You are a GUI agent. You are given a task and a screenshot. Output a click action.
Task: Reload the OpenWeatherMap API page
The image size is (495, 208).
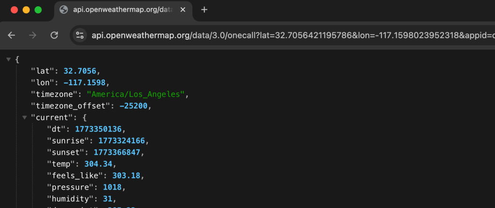[54, 35]
